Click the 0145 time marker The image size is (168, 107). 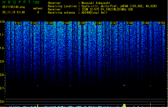pyautogui.click(x=82, y=23)
